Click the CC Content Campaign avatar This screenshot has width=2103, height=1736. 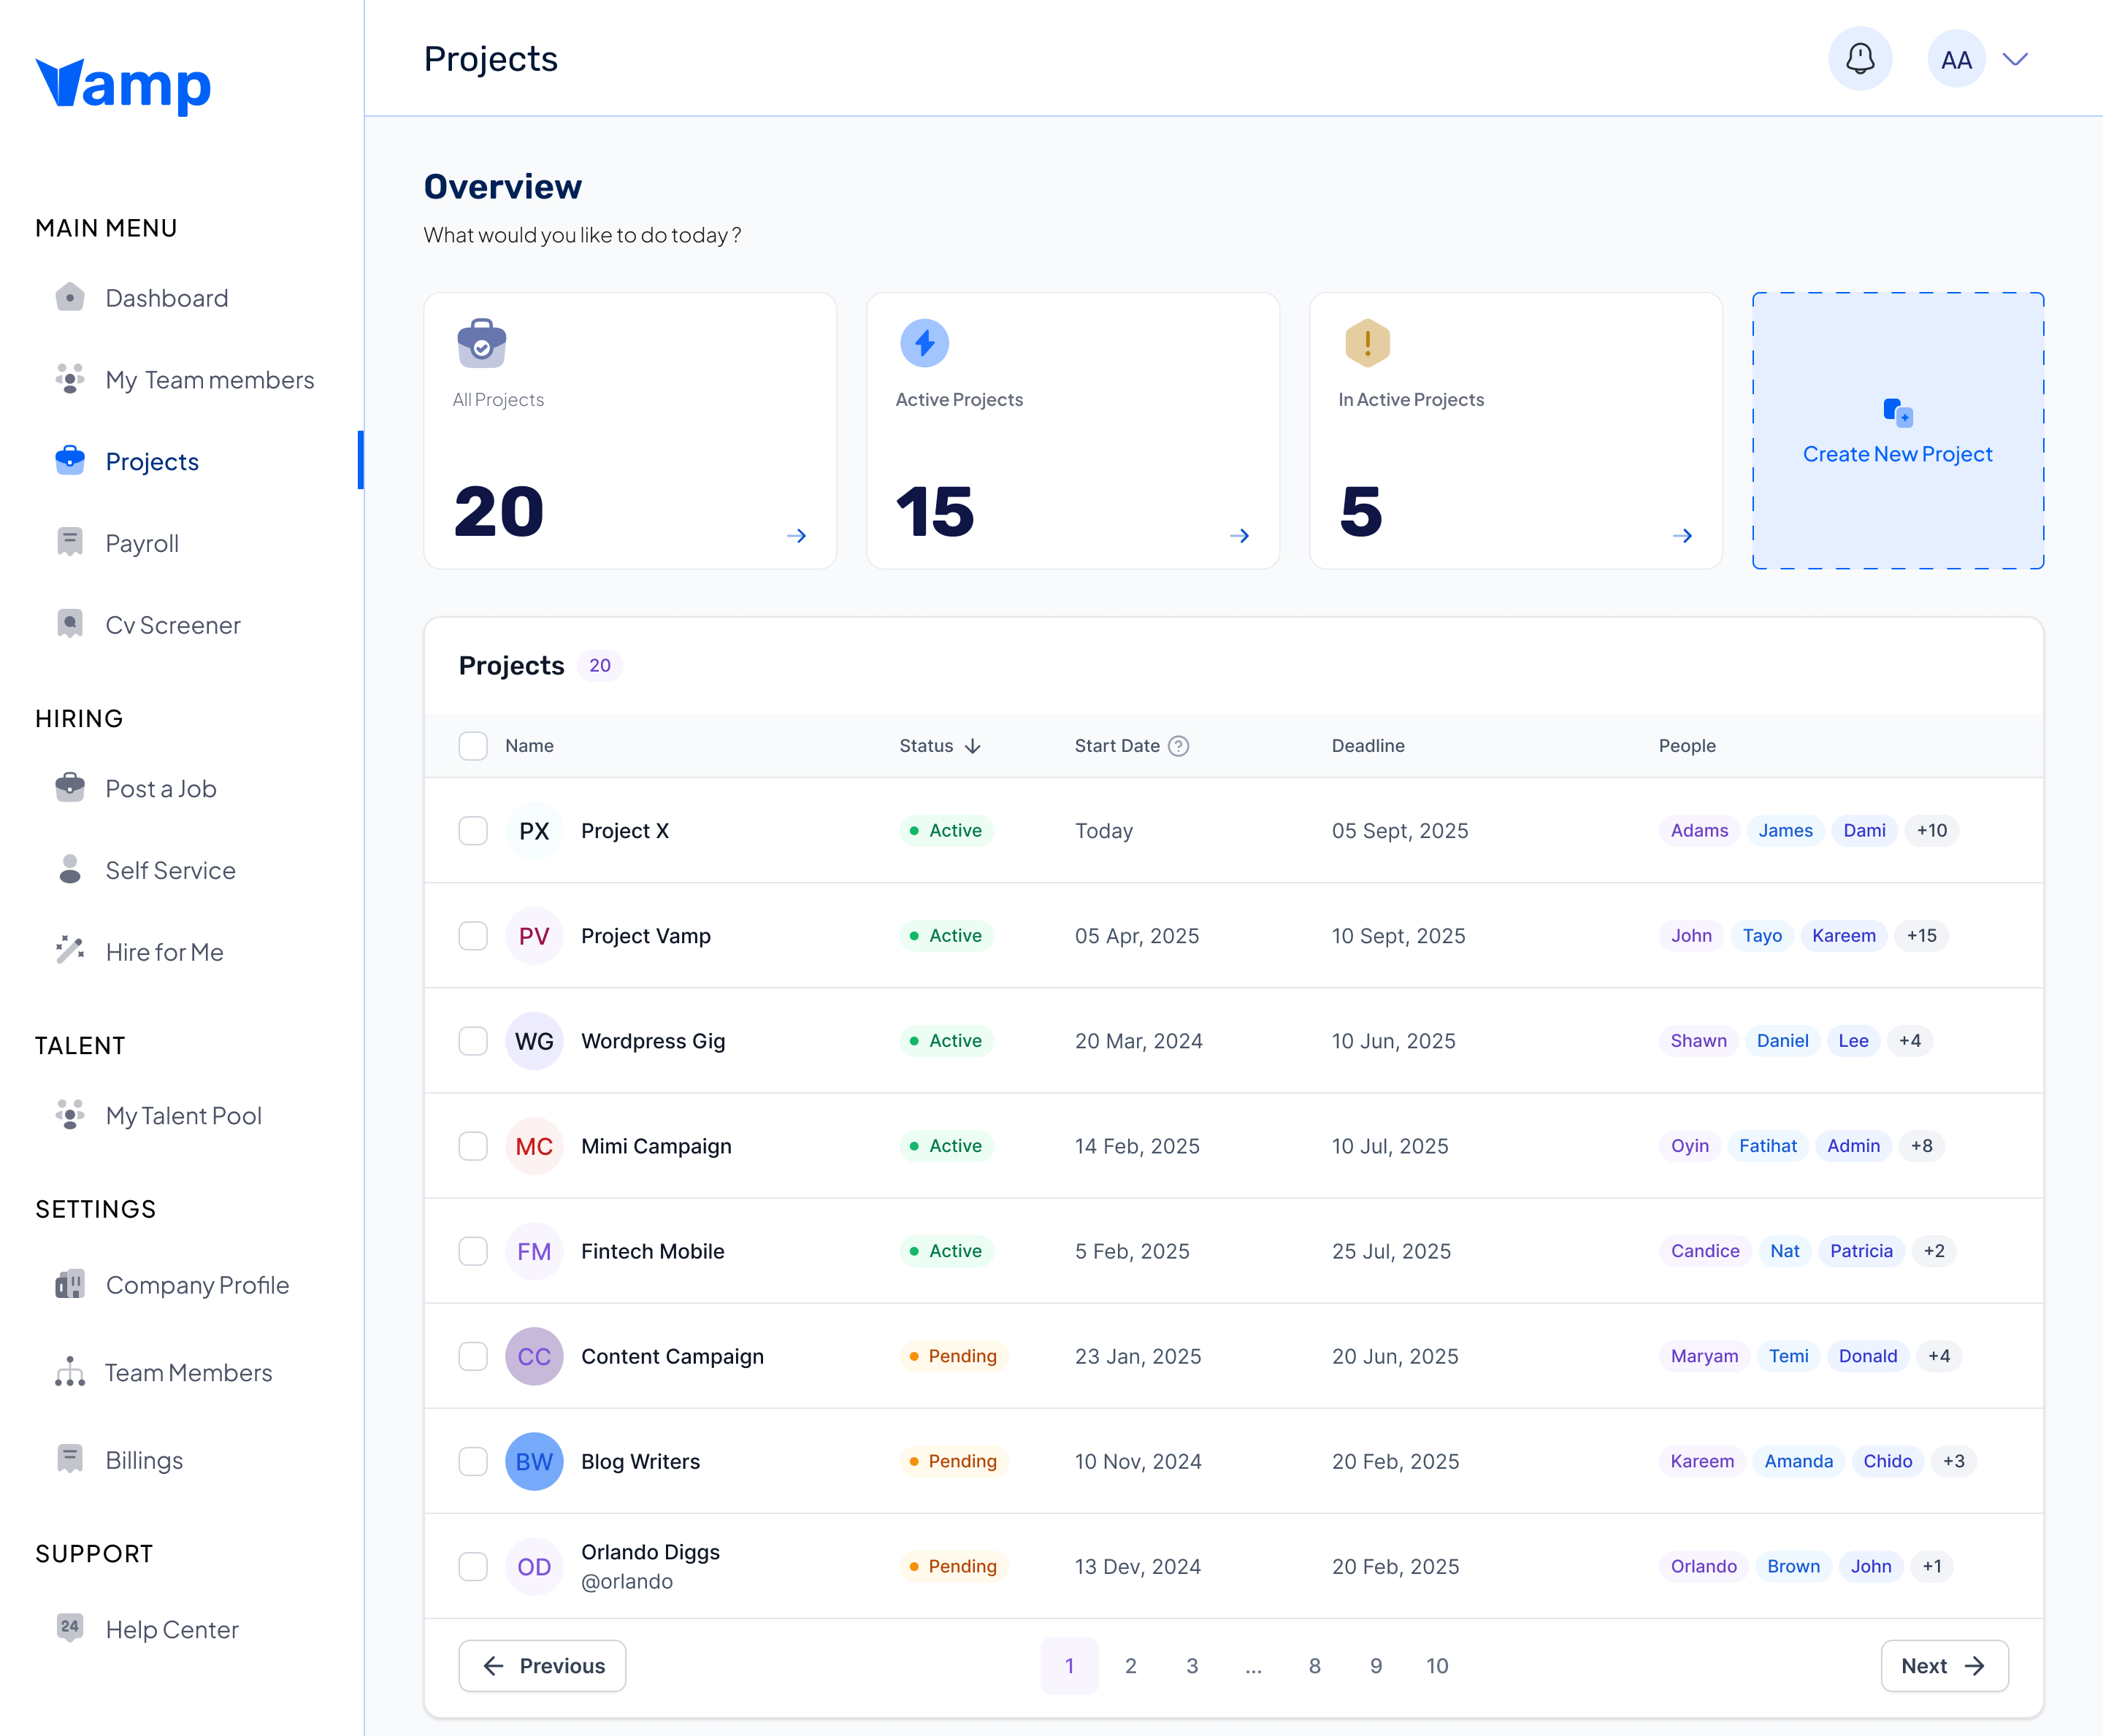pyautogui.click(x=534, y=1356)
